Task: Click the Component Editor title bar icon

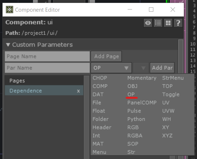Action: point(10,10)
